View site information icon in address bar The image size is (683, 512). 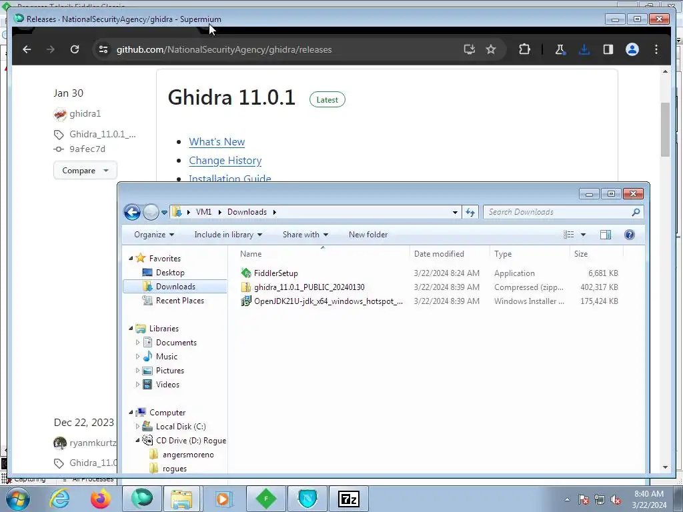(103, 49)
